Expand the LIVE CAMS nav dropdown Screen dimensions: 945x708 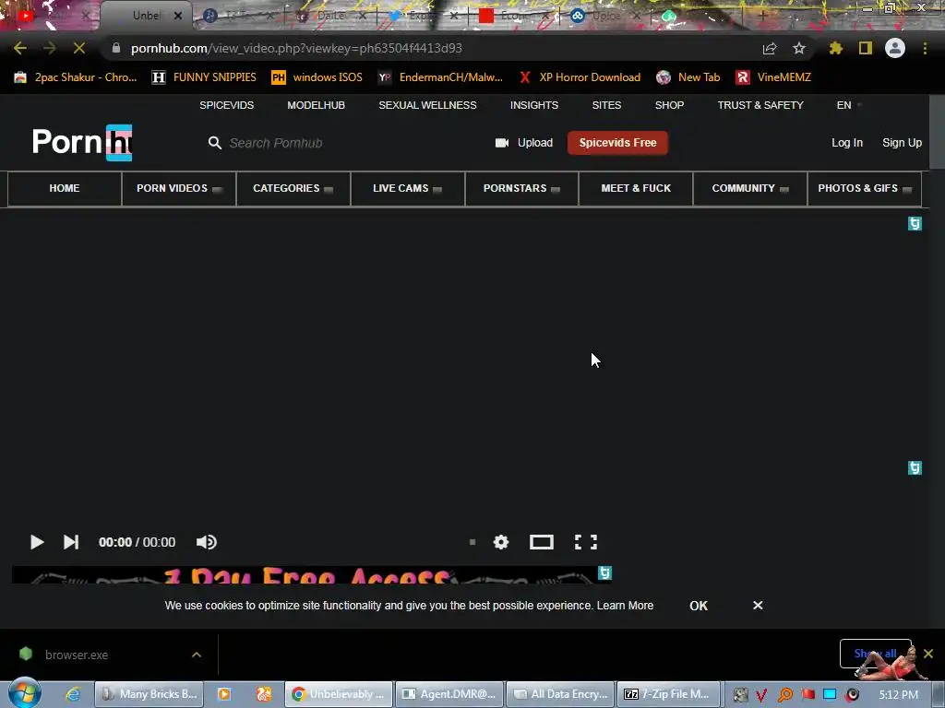pos(407,188)
